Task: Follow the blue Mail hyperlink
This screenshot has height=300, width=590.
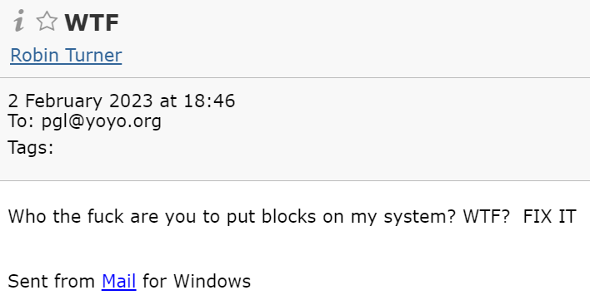Action: coord(118,281)
